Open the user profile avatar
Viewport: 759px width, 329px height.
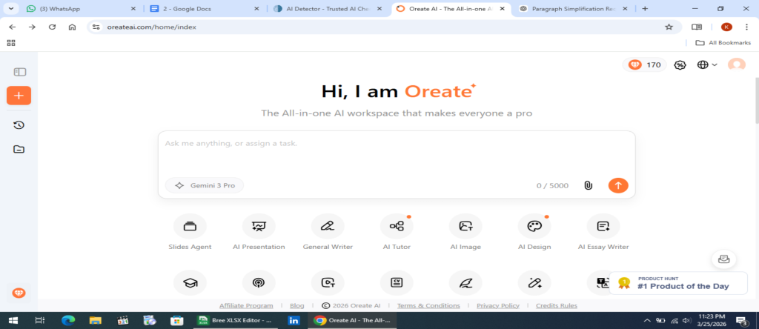[x=737, y=64]
